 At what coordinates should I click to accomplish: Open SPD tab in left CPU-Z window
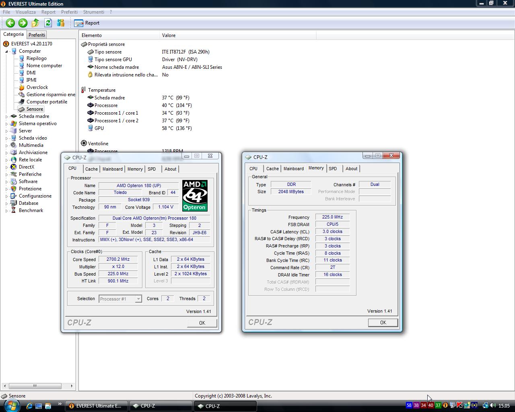coord(152,169)
